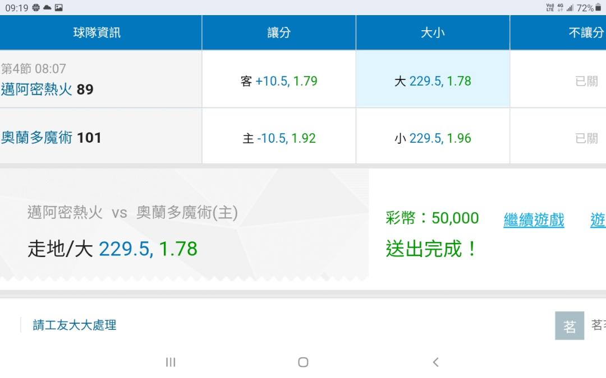Tap the image notification icon in status bar
The height and width of the screenshot is (378, 606).
(58, 8)
